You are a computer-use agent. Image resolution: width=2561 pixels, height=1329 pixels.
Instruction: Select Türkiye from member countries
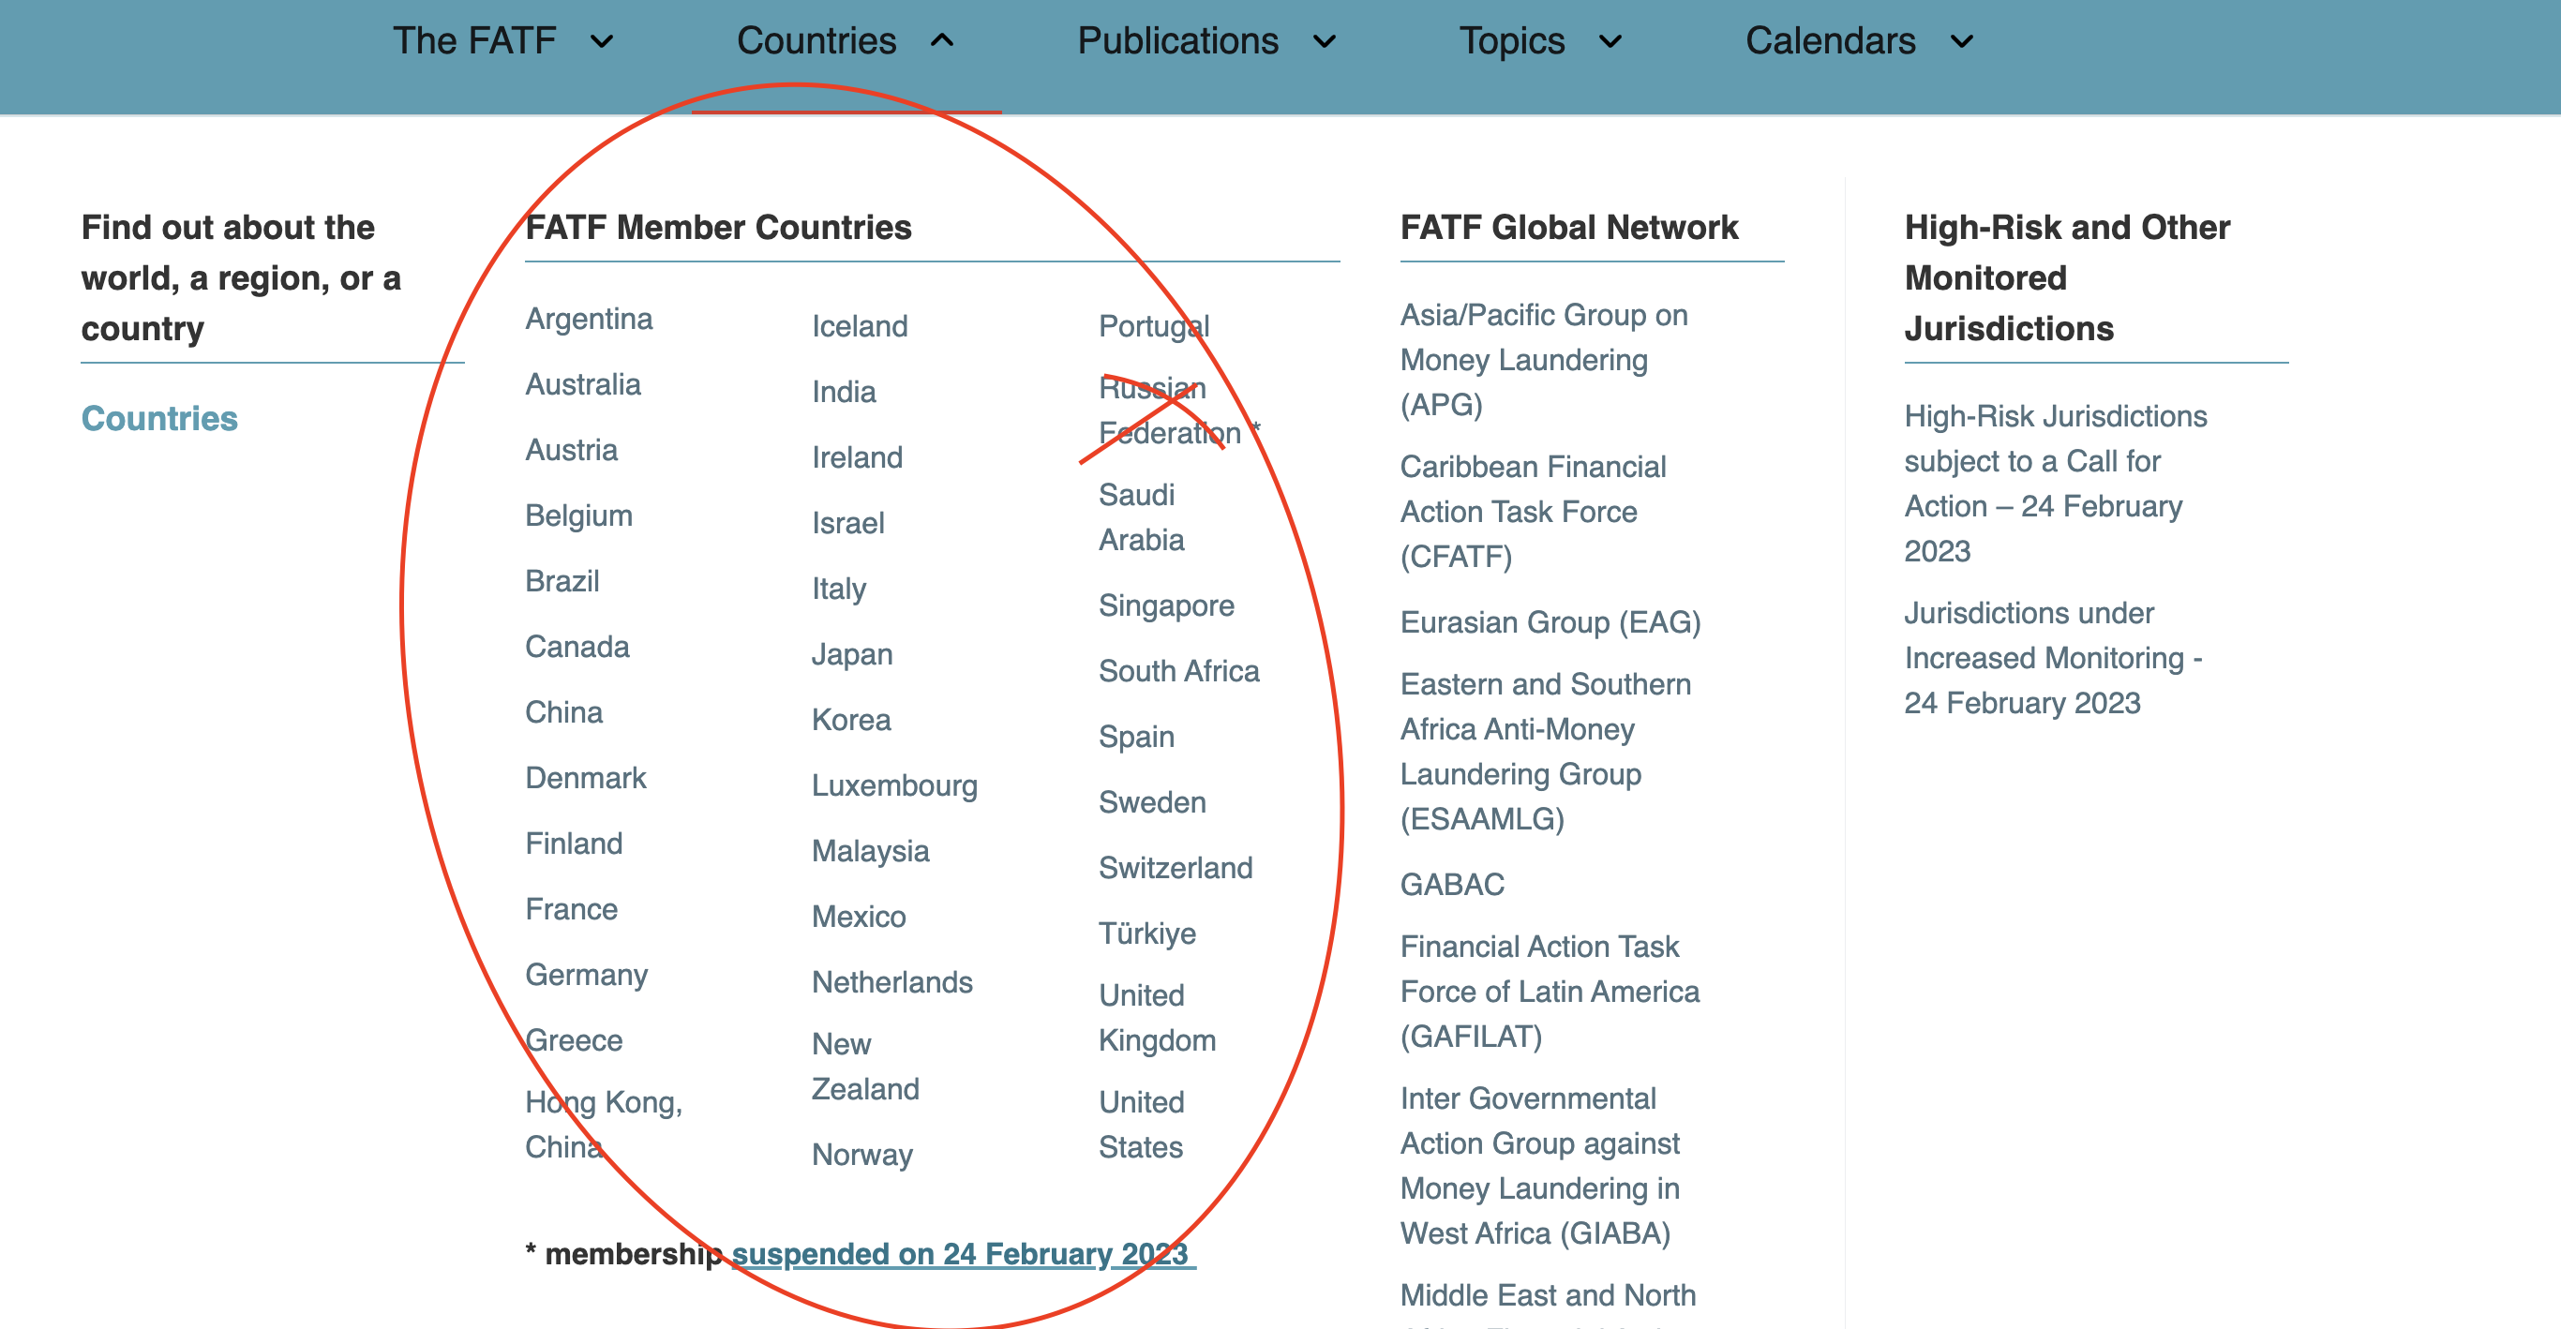tap(1147, 933)
